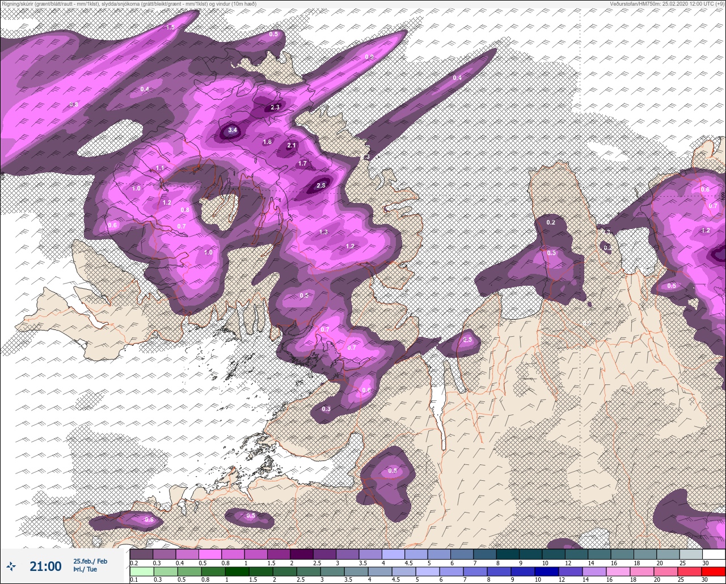Click the 1.6 value label on map
Image resolution: width=726 pixels, height=584 pixels.
(268, 142)
